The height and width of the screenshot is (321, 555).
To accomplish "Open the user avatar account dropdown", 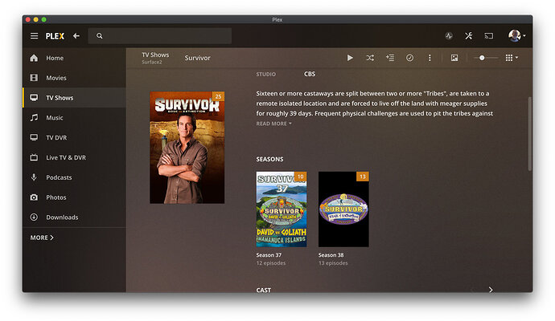I will [516, 35].
